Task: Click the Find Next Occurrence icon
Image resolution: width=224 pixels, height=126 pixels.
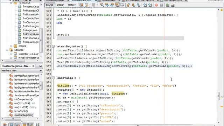Action: tap(112, 5)
